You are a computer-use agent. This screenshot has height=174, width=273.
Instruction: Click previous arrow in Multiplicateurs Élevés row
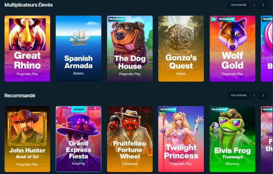coord(254,5)
